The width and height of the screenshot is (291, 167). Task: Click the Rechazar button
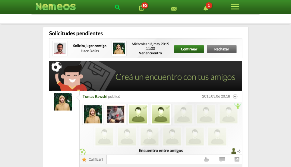pyautogui.click(x=222, y=49)
